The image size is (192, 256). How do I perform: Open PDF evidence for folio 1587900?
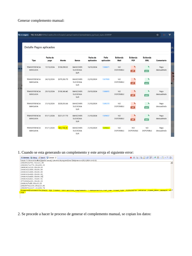(x=133, y=81)
